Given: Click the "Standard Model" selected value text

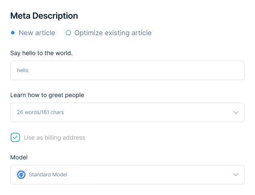Looking at the screenshot, I should [x=48, y=175].
